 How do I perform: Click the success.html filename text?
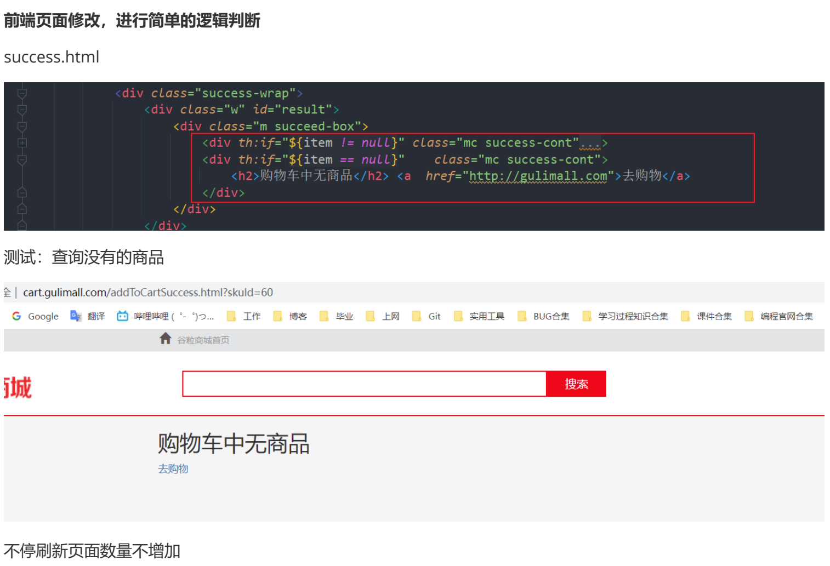(52, 57)
